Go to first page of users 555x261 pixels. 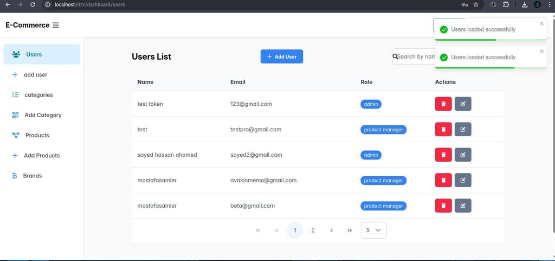258,230
